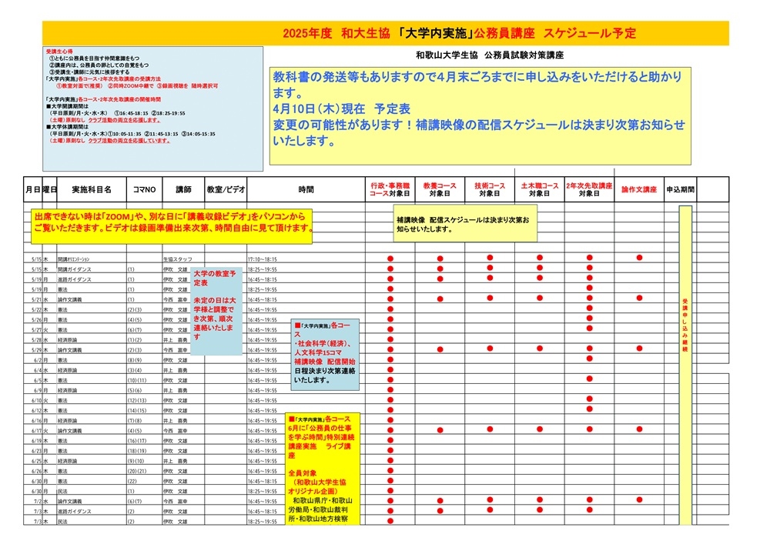Click the '教室/ビデオ' column header
The width and height of the screenshot is (770, 544).
pos(226,190)
